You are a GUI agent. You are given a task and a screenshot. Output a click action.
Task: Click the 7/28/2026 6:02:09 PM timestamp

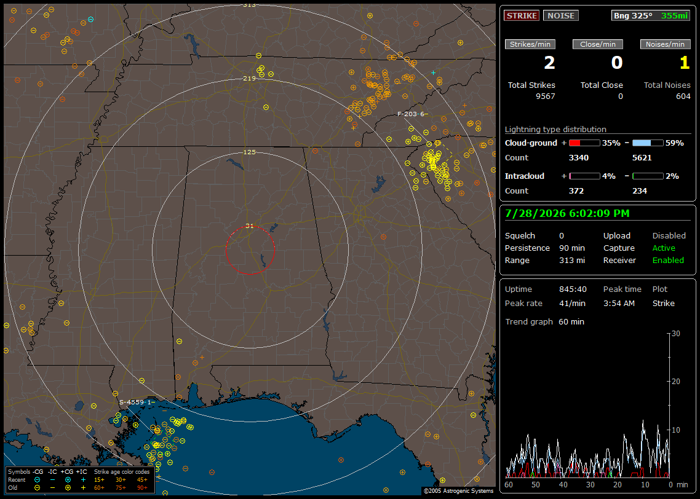[567, 213]
